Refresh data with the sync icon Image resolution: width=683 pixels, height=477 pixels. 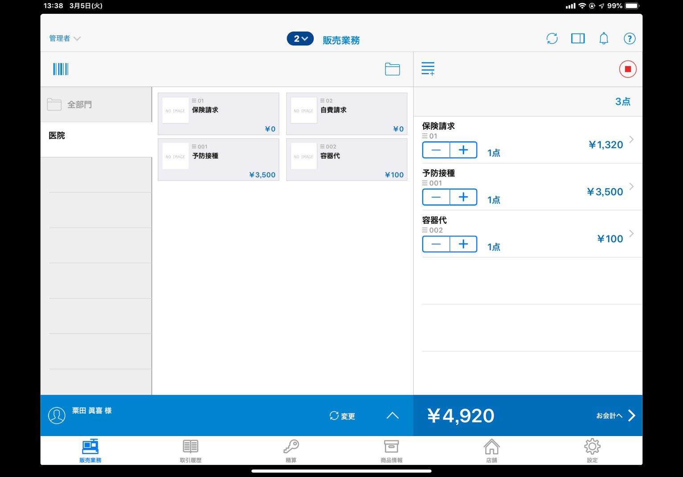click(x=552, y=39)
